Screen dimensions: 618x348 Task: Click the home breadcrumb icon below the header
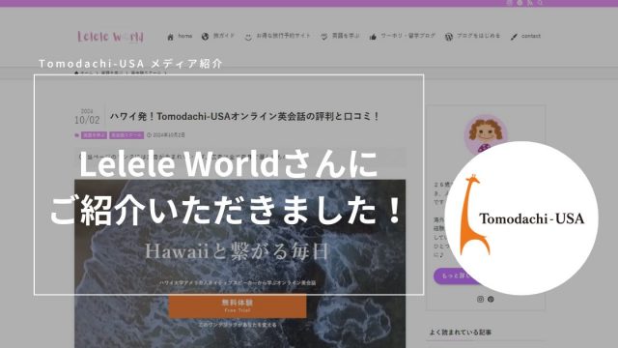tap(76, 73)
